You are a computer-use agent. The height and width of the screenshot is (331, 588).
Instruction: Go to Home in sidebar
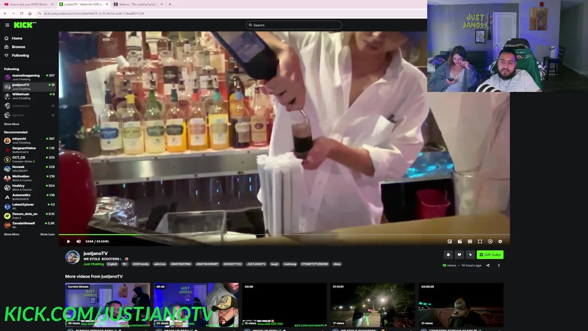[x=17, y=38]
